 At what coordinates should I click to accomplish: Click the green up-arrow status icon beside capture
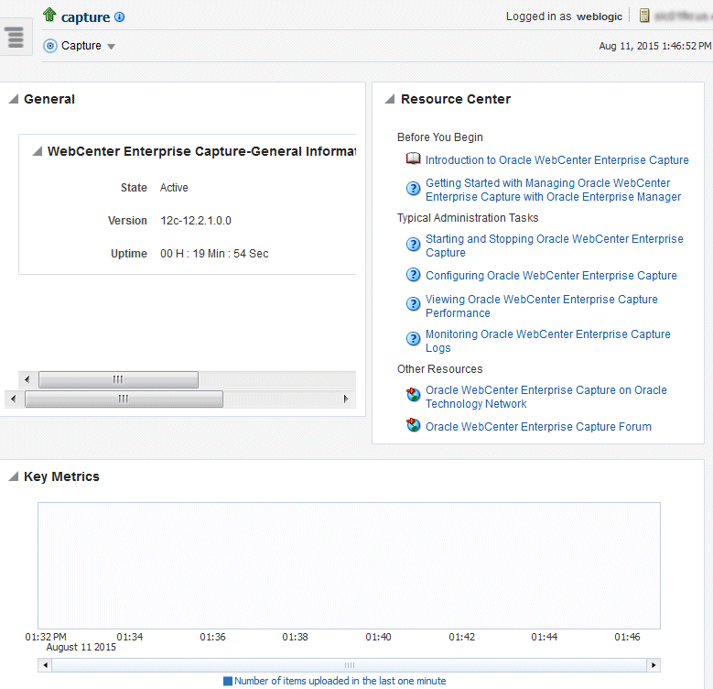click(x=49, y=15)
